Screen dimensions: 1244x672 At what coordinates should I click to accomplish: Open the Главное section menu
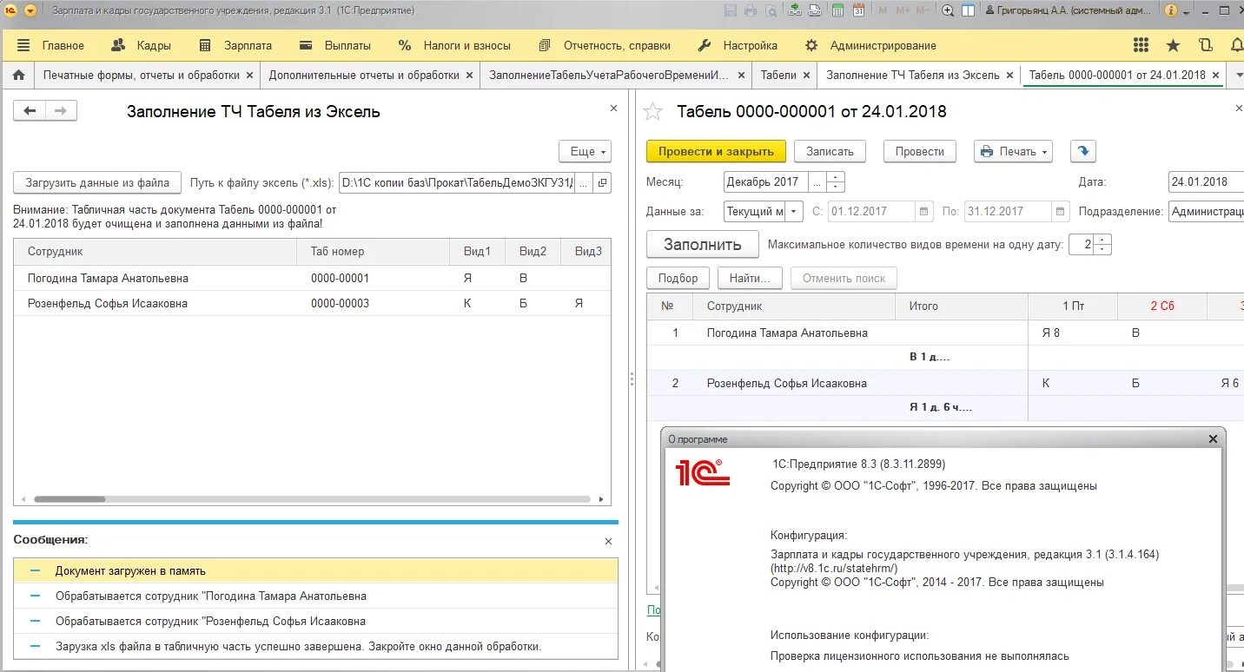click(x=50, y=45)
